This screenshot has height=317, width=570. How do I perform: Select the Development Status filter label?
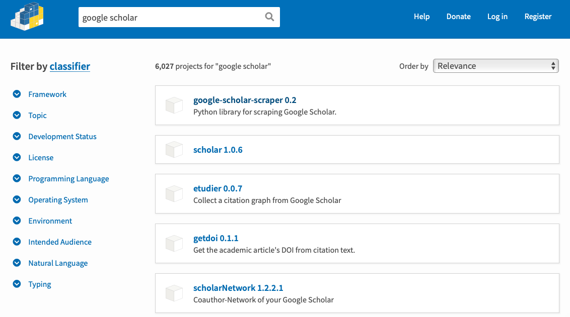(62, 136)
